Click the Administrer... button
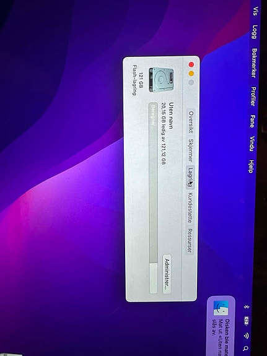 coord(167,274)
